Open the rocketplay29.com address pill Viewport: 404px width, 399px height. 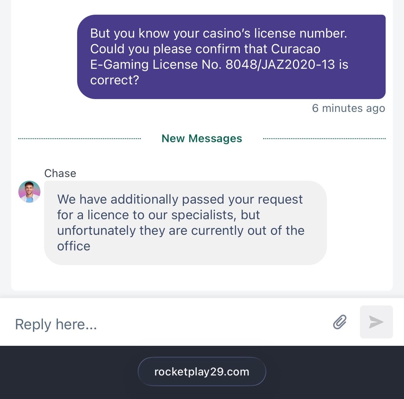[202, 371]
